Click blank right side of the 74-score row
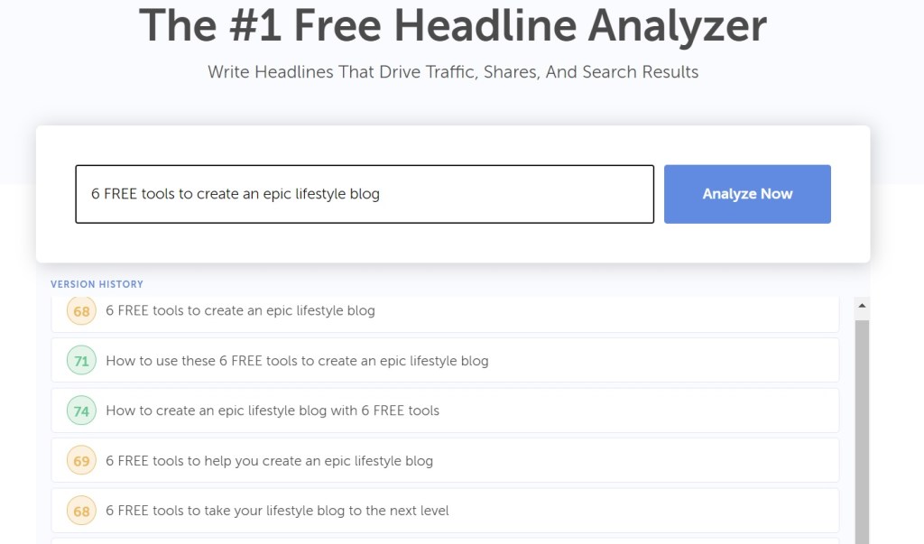924x544 pixels. [677, 410]
